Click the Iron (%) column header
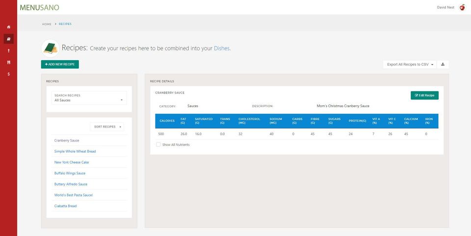 click(x=429, y=121)
